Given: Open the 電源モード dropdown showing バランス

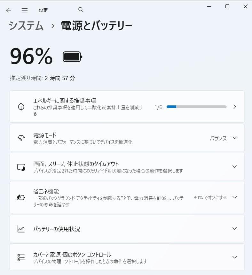Looking at the screenshot, I should click(x=234, y=138).
